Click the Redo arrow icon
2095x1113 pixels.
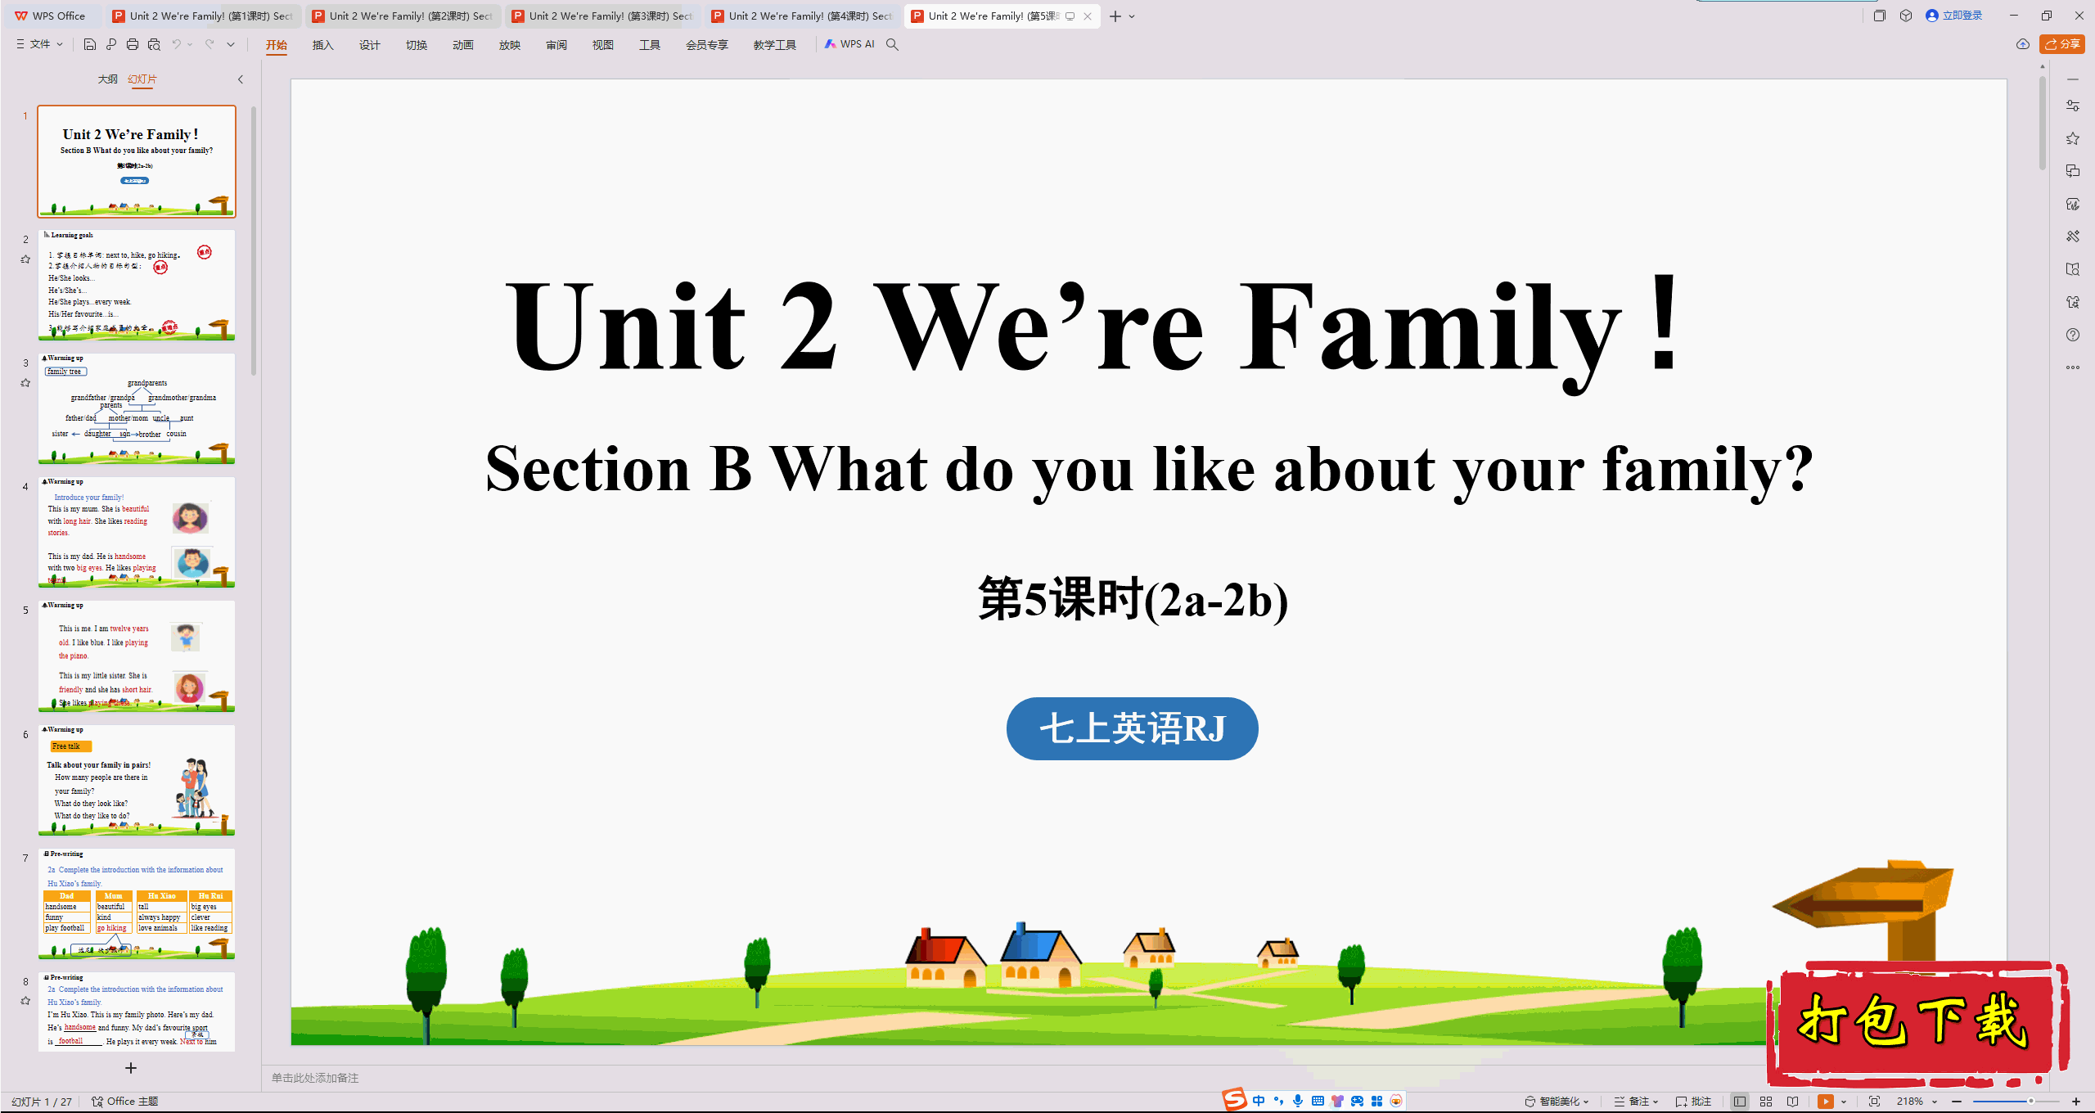tap(209, 44)
